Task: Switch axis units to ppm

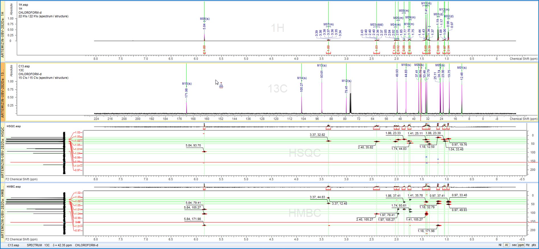Action: click(521, 245)
